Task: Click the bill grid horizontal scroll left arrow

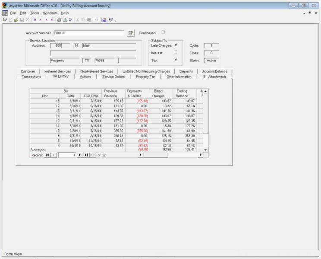Action: tap(141, 155)
